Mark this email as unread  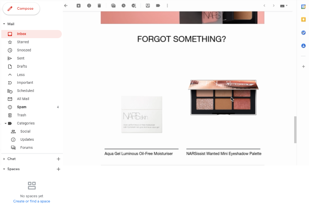click(x=113, y=6)
